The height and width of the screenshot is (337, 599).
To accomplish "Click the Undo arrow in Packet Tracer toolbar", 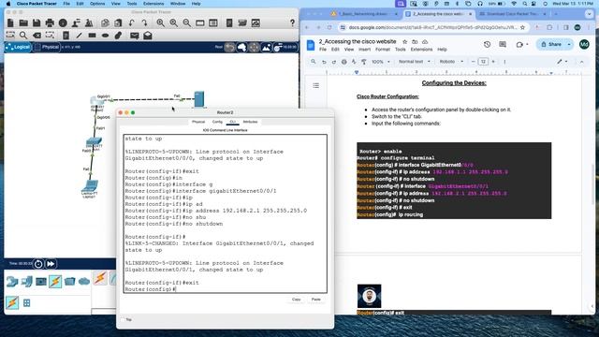I will tap(131, 22).
